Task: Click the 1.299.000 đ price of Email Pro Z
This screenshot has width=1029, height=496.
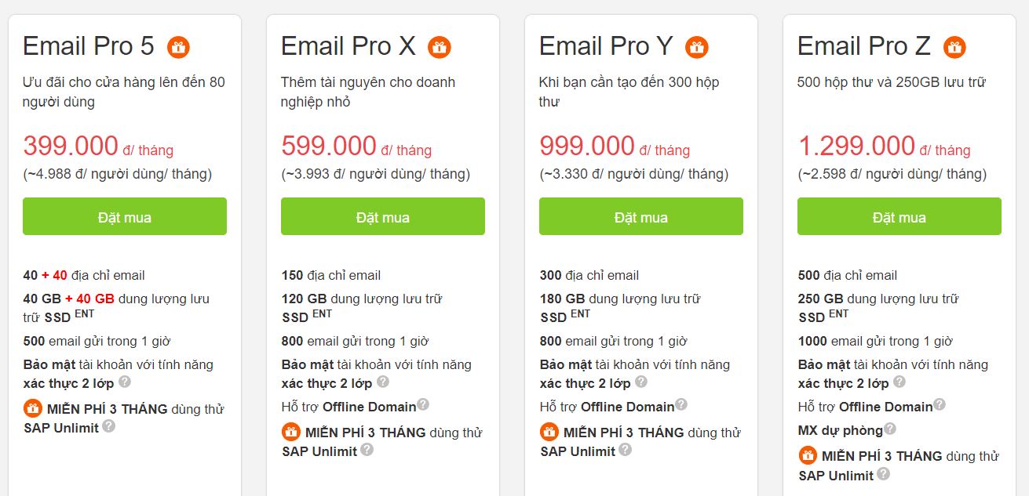Action: click(x=856, y=146)
